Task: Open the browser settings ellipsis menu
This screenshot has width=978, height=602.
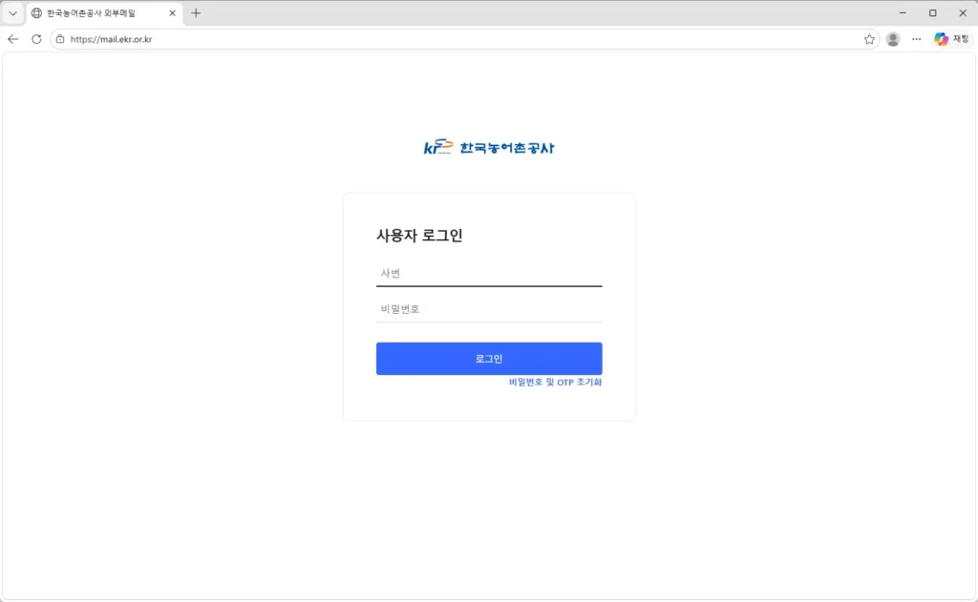Action: coord(916,38)
